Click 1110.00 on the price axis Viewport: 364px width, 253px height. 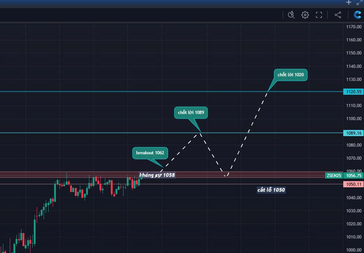click(x=354, y=106)
